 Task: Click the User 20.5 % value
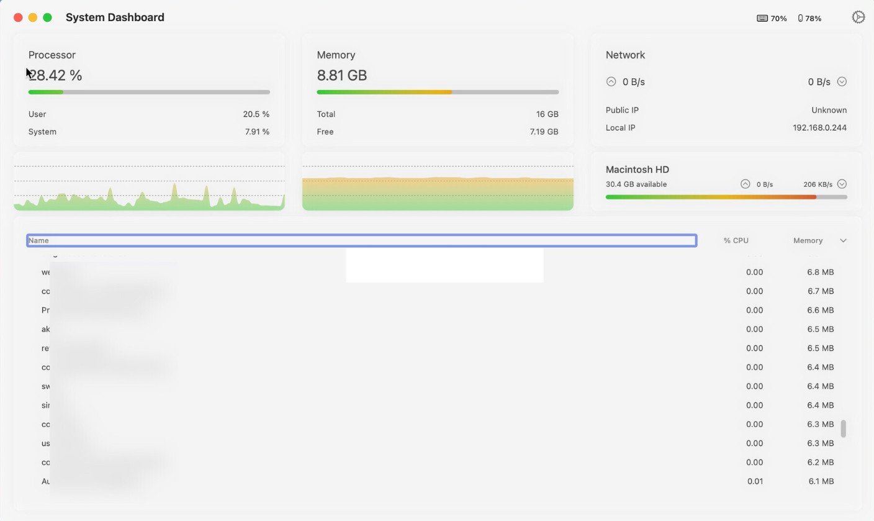click(256, 114)
